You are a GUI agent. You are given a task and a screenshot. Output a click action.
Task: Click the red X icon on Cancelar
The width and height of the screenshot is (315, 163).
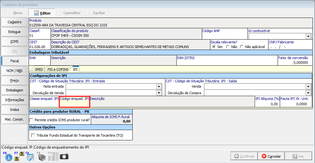(x=264, y=156)
